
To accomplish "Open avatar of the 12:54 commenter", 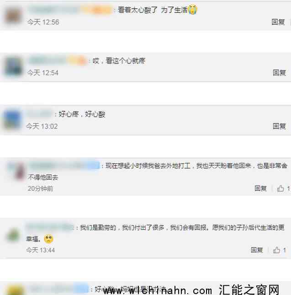I will click(x=13, y=67).
